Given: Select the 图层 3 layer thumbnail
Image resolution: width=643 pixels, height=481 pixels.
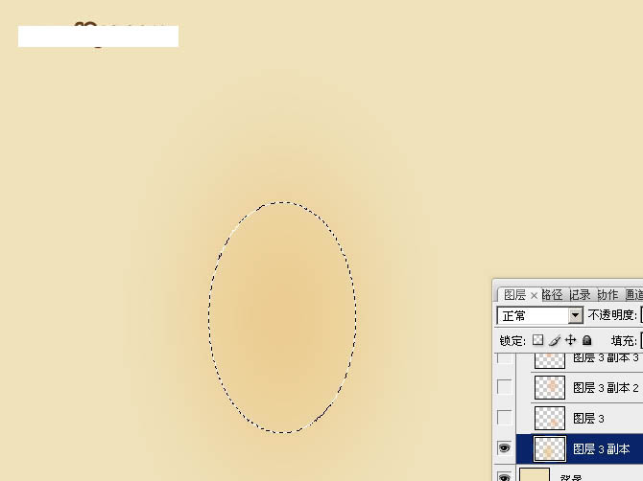Looking at the screenshot, I should pos(550,418).
